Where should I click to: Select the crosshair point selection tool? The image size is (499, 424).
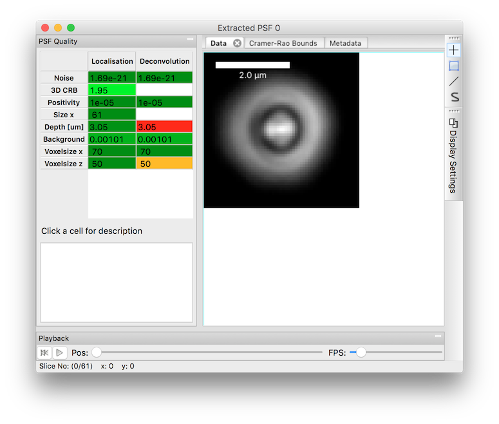tap(453, 50)
